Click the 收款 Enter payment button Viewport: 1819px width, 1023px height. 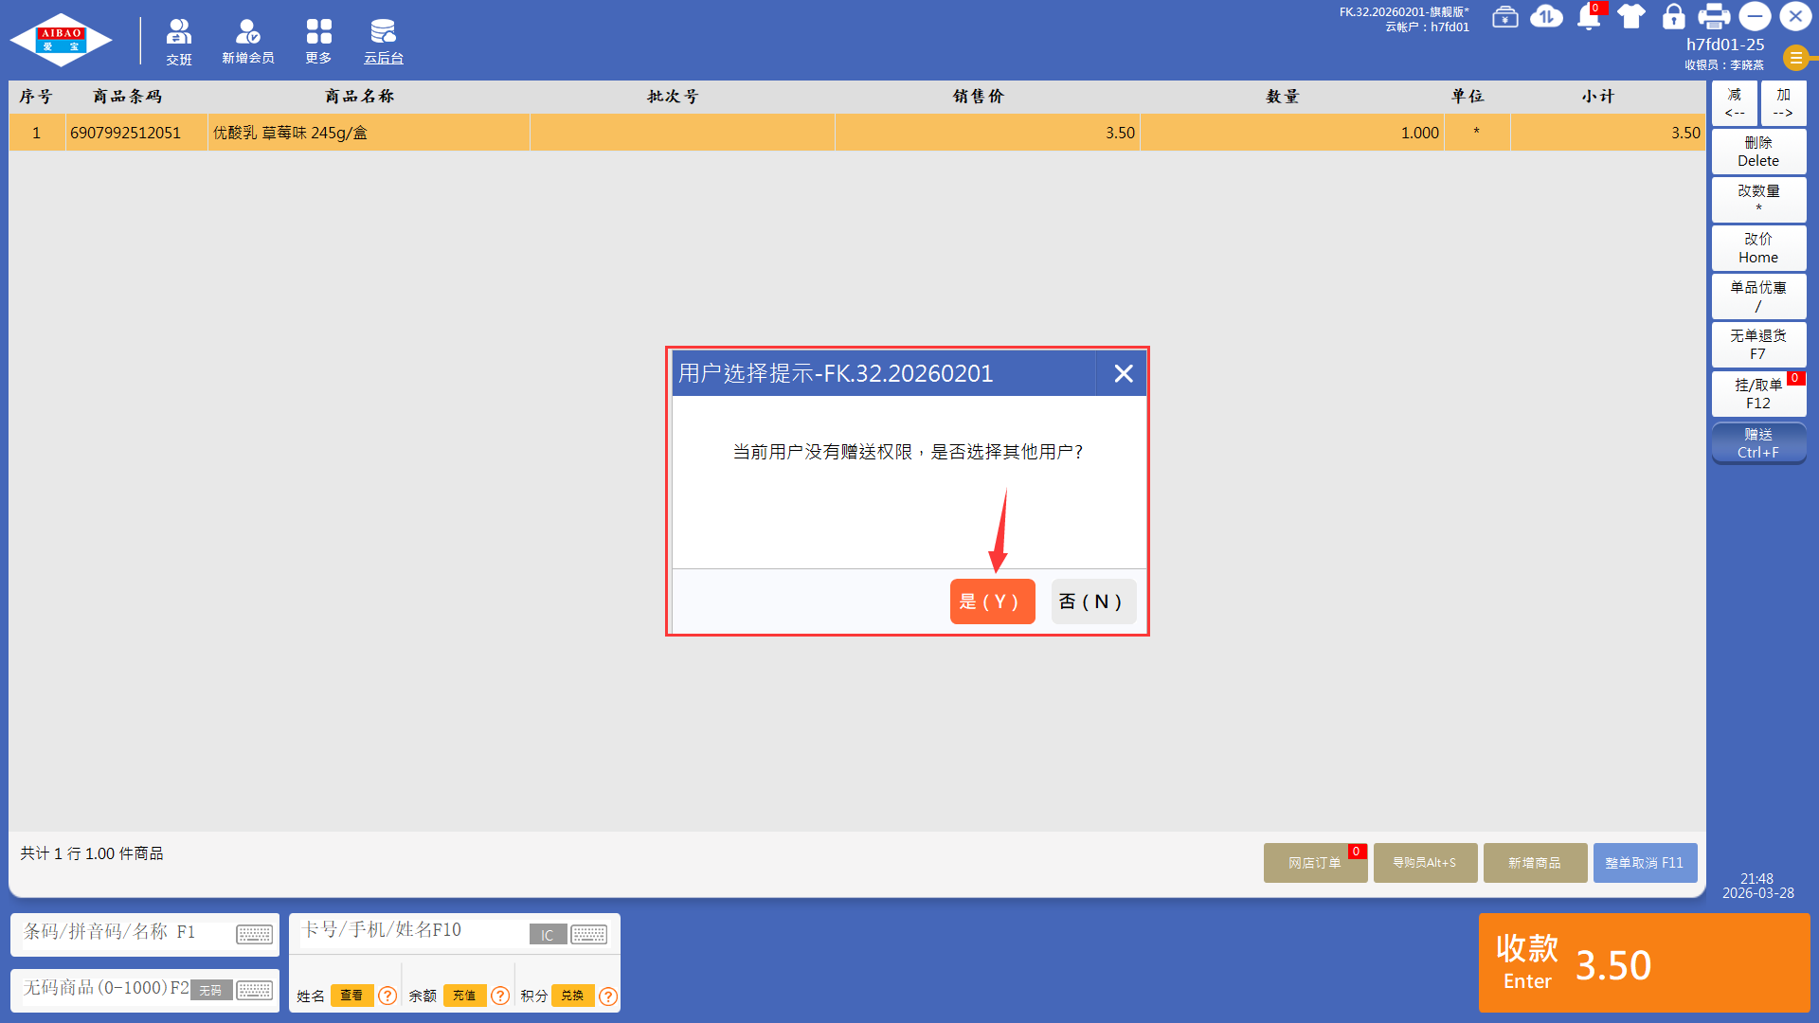(1644, 963)
